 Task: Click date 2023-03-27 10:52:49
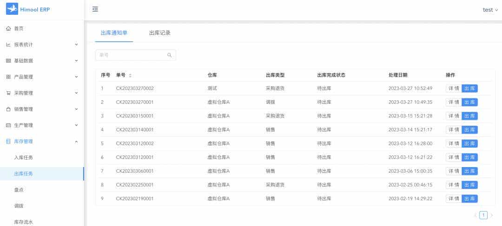pos(410,89)
